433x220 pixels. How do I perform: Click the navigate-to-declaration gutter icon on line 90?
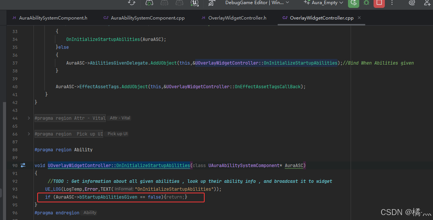click(x=23, y=165)
